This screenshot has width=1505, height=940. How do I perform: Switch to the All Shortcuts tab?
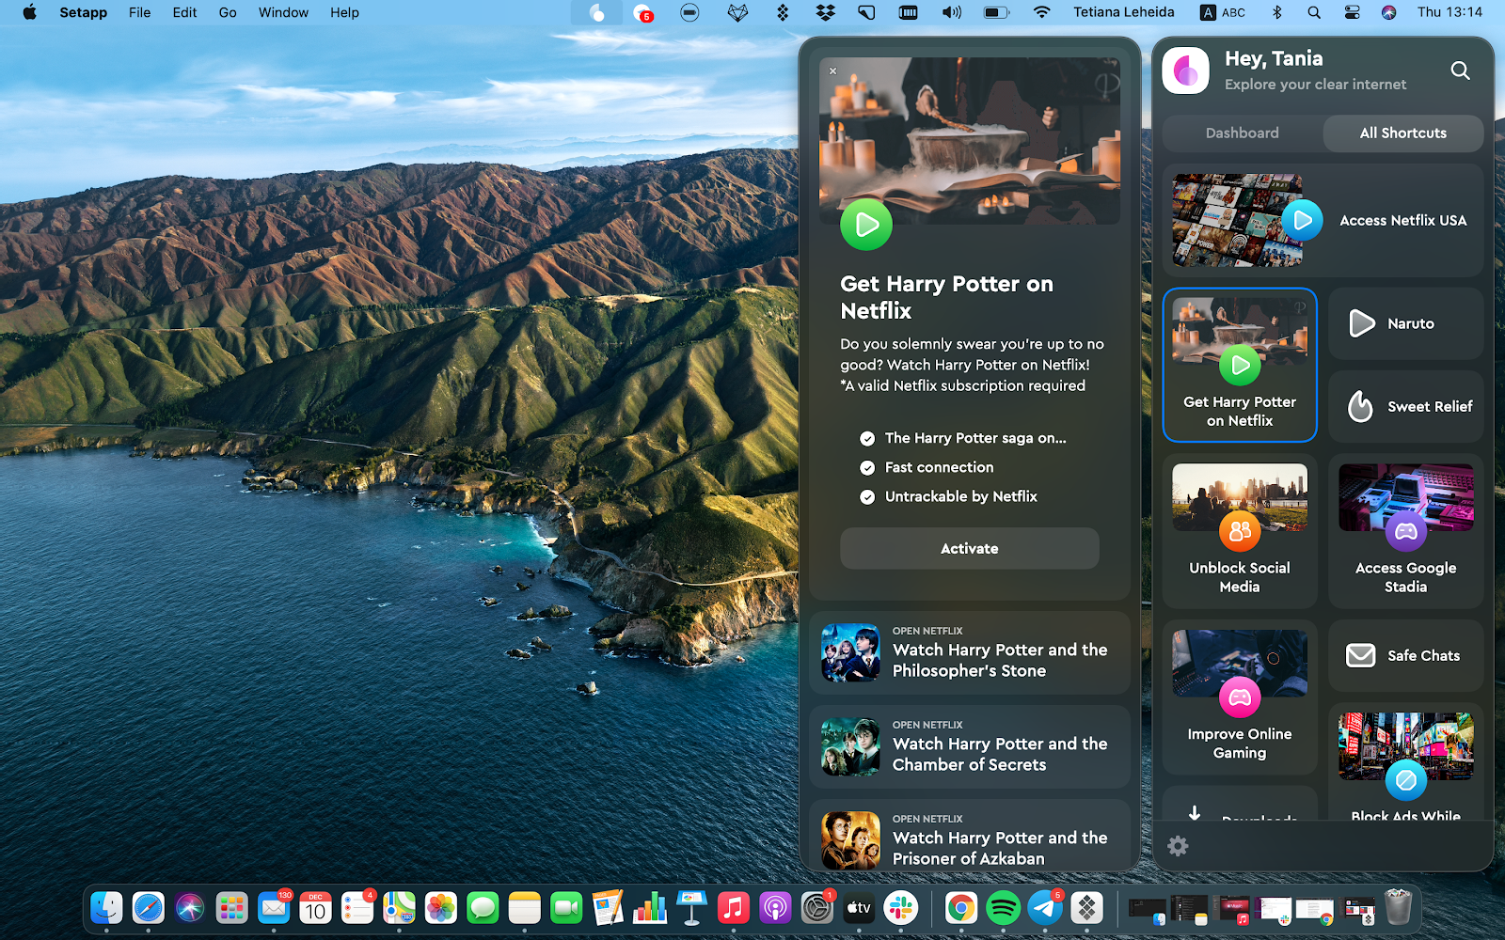tap(1403, 133)
